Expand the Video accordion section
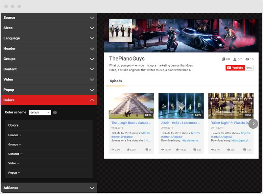Viewport: 263px width, 194px height. click(49, 79)
